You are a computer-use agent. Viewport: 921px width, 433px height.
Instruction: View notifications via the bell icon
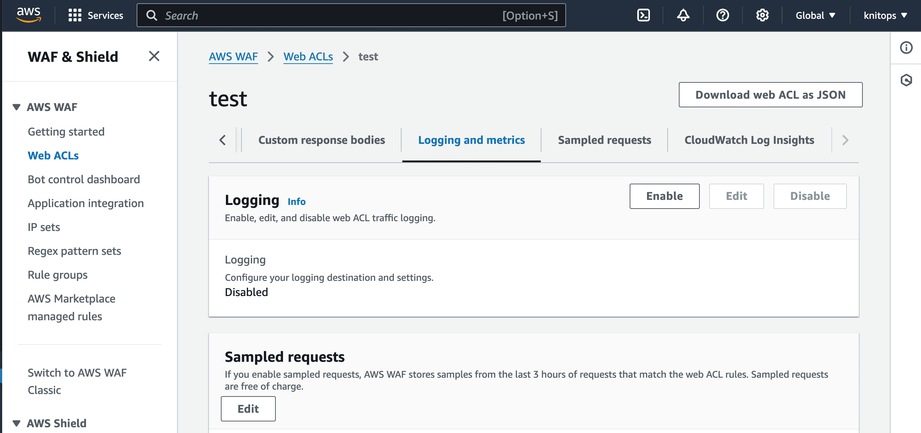(x=683, y=15)
